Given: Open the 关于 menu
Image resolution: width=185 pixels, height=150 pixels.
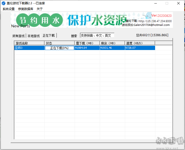Looking at the screenshot, I should point(40,9).
